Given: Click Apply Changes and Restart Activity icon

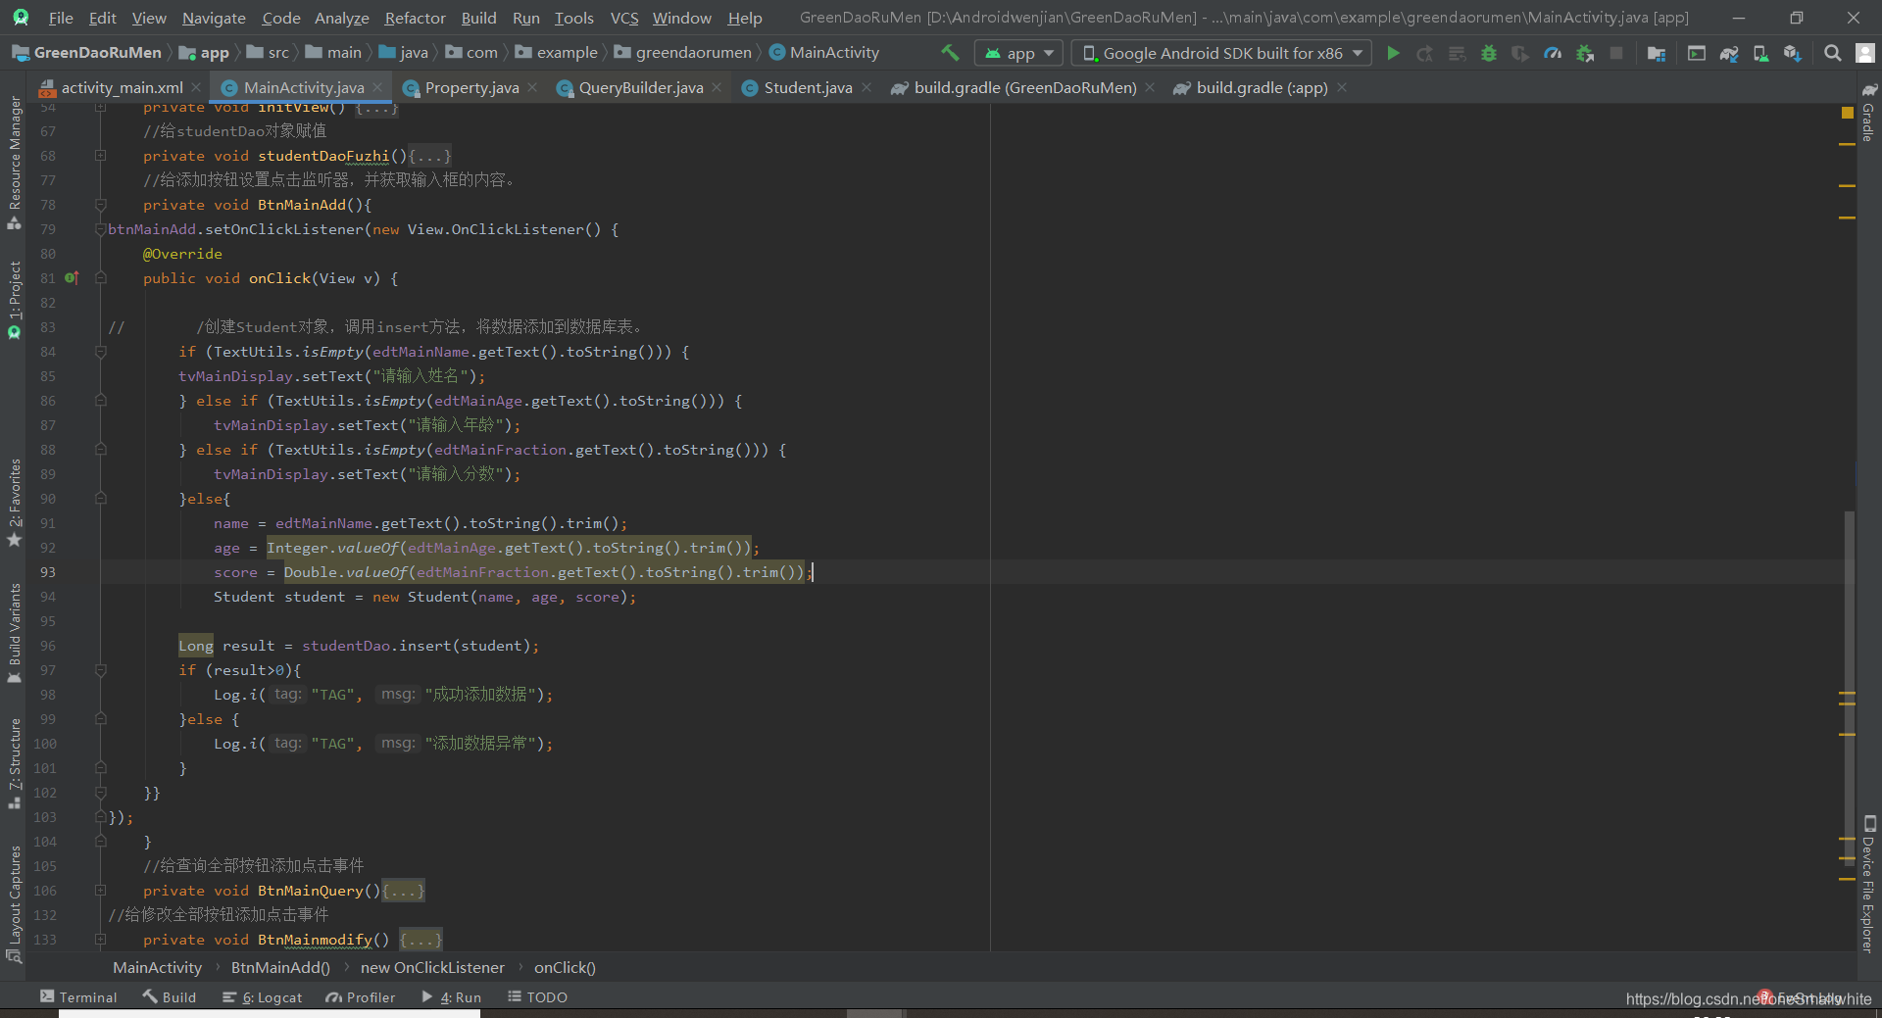Looking at the screenshot, I should point(1425,53).
